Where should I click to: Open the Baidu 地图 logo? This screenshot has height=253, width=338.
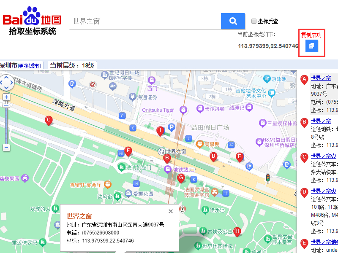tap(32, 20)
